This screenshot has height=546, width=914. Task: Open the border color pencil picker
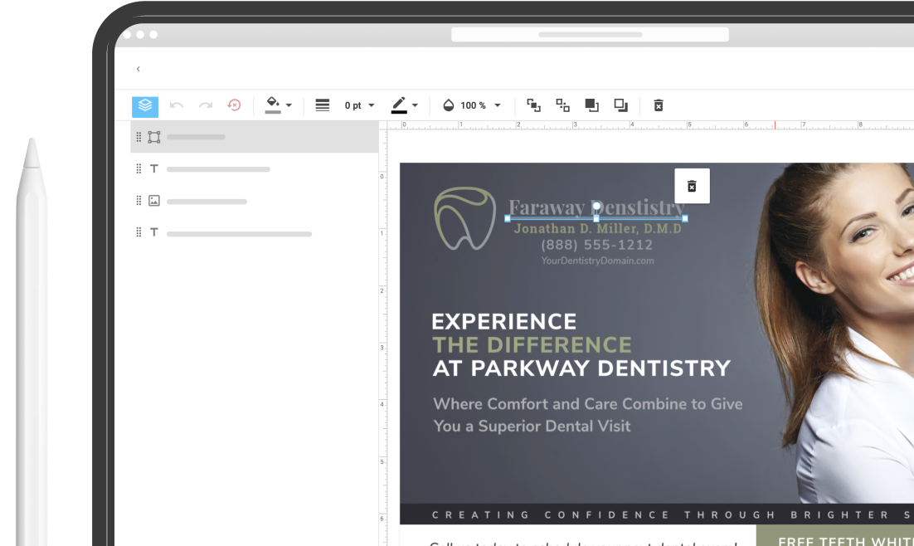point(405,105)
